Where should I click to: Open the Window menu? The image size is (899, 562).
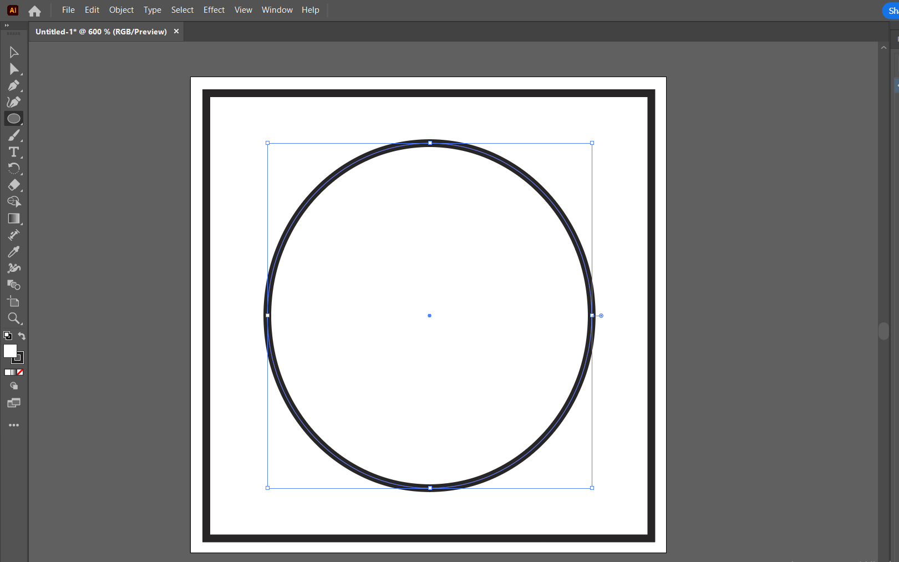coord(277,10)
